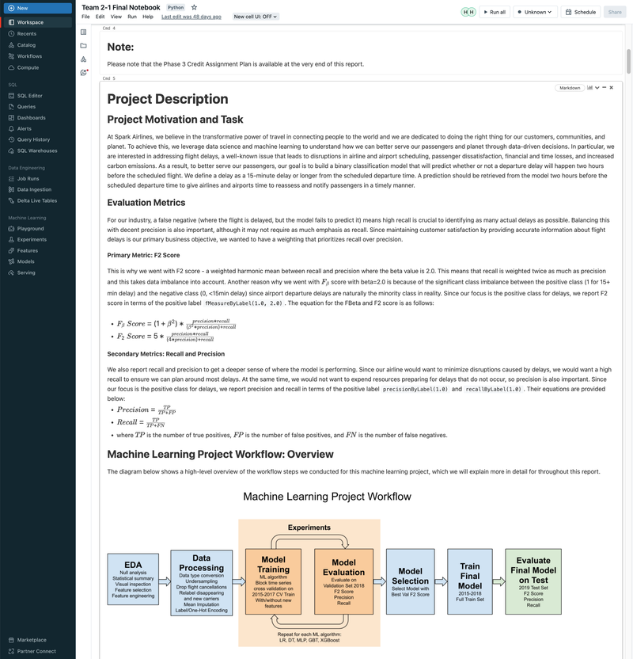
Task: Select the lineage graph icon in notebook sidebar
Action: pos(85,59)
